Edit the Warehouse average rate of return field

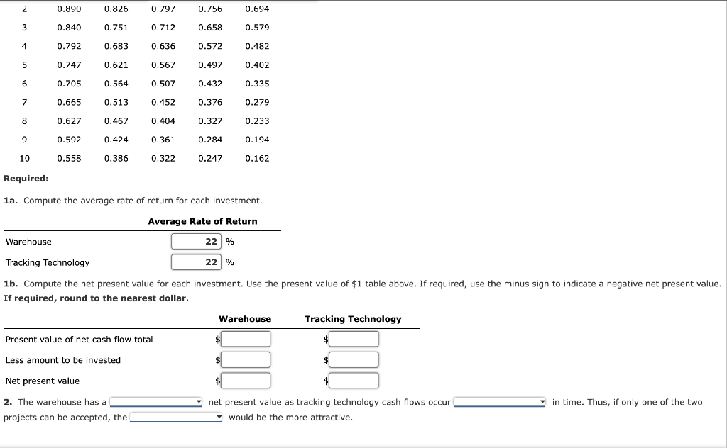point(195,241)
